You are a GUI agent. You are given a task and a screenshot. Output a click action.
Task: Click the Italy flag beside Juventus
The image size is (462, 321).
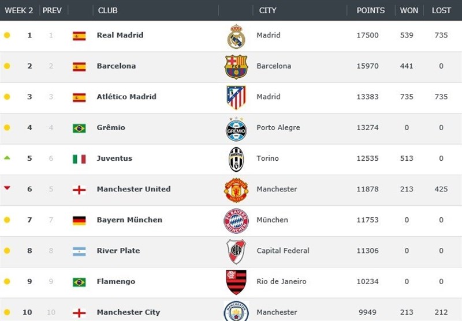pos(79,159)
